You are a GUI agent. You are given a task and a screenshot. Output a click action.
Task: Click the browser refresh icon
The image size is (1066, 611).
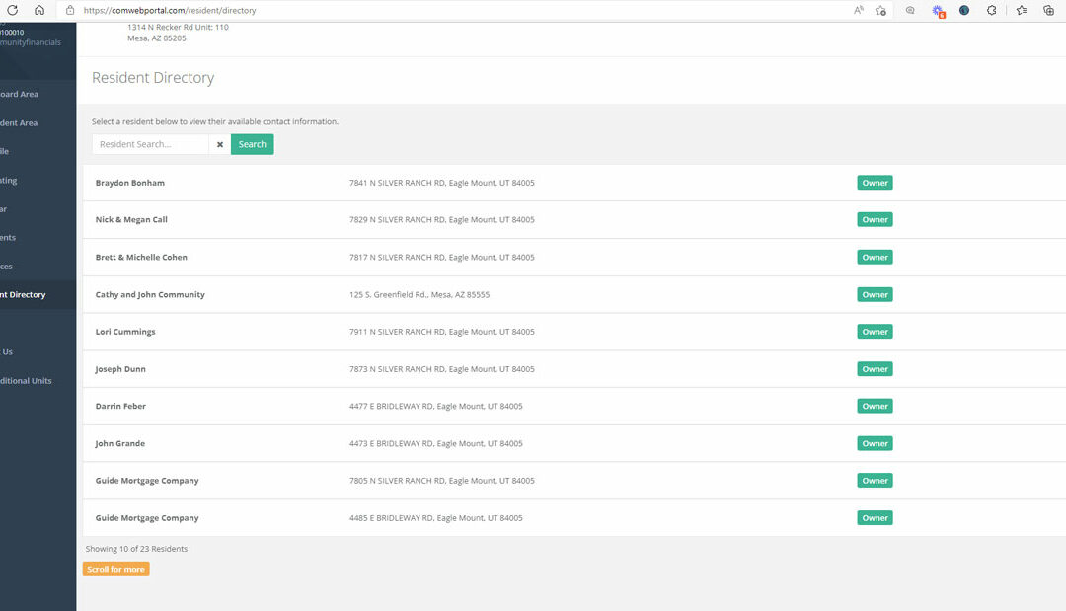pos(12,10)
